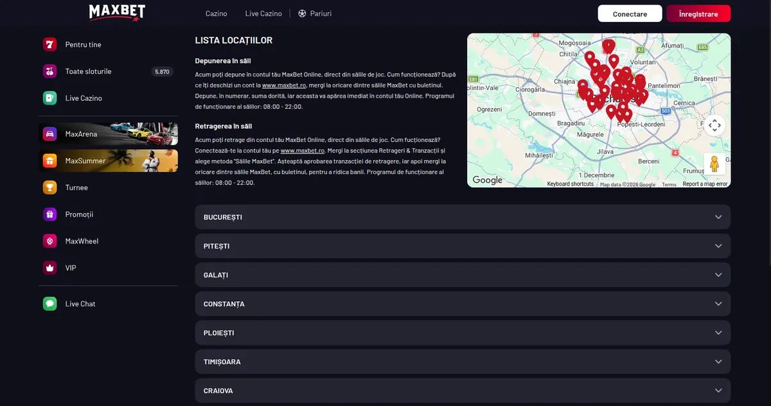Open www.maxbet.ro link in Retragerea paragraph

(x=302, y=150)
